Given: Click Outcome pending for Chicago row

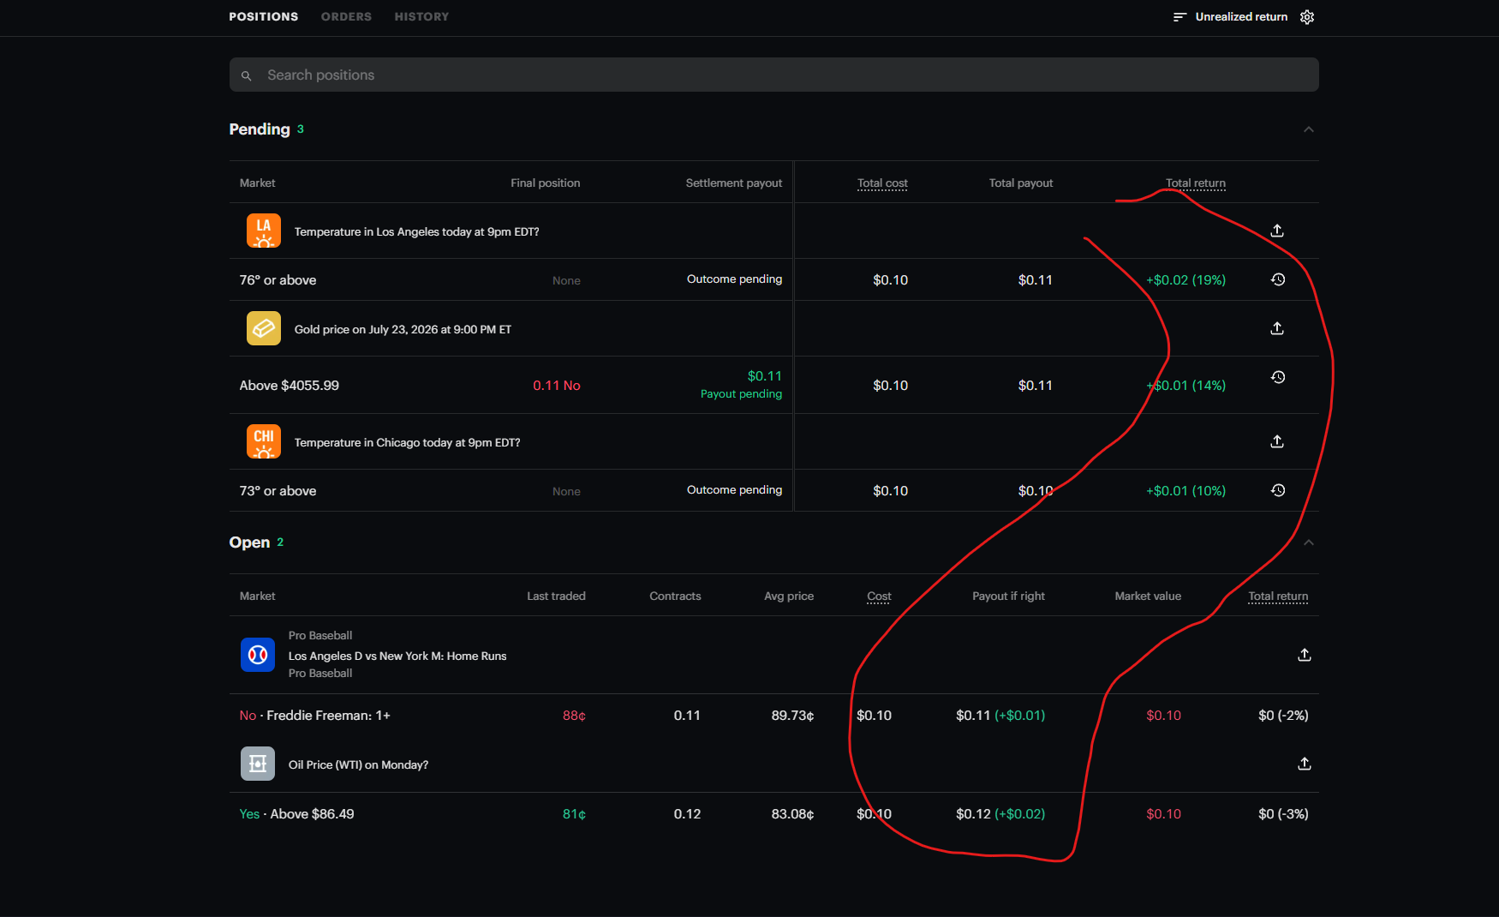Looking at the screenshot, I should pyautogui.click(x=734, y=490).
